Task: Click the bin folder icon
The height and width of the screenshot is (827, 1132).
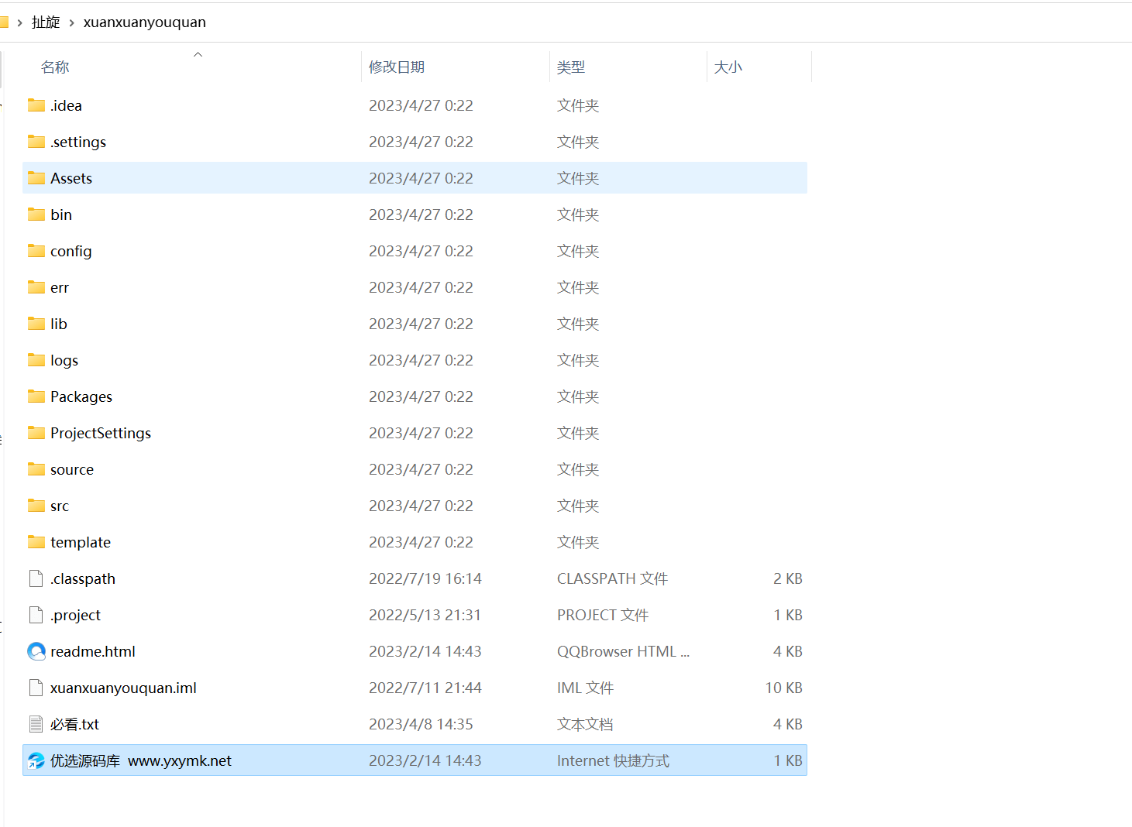Action: (36, 214)
